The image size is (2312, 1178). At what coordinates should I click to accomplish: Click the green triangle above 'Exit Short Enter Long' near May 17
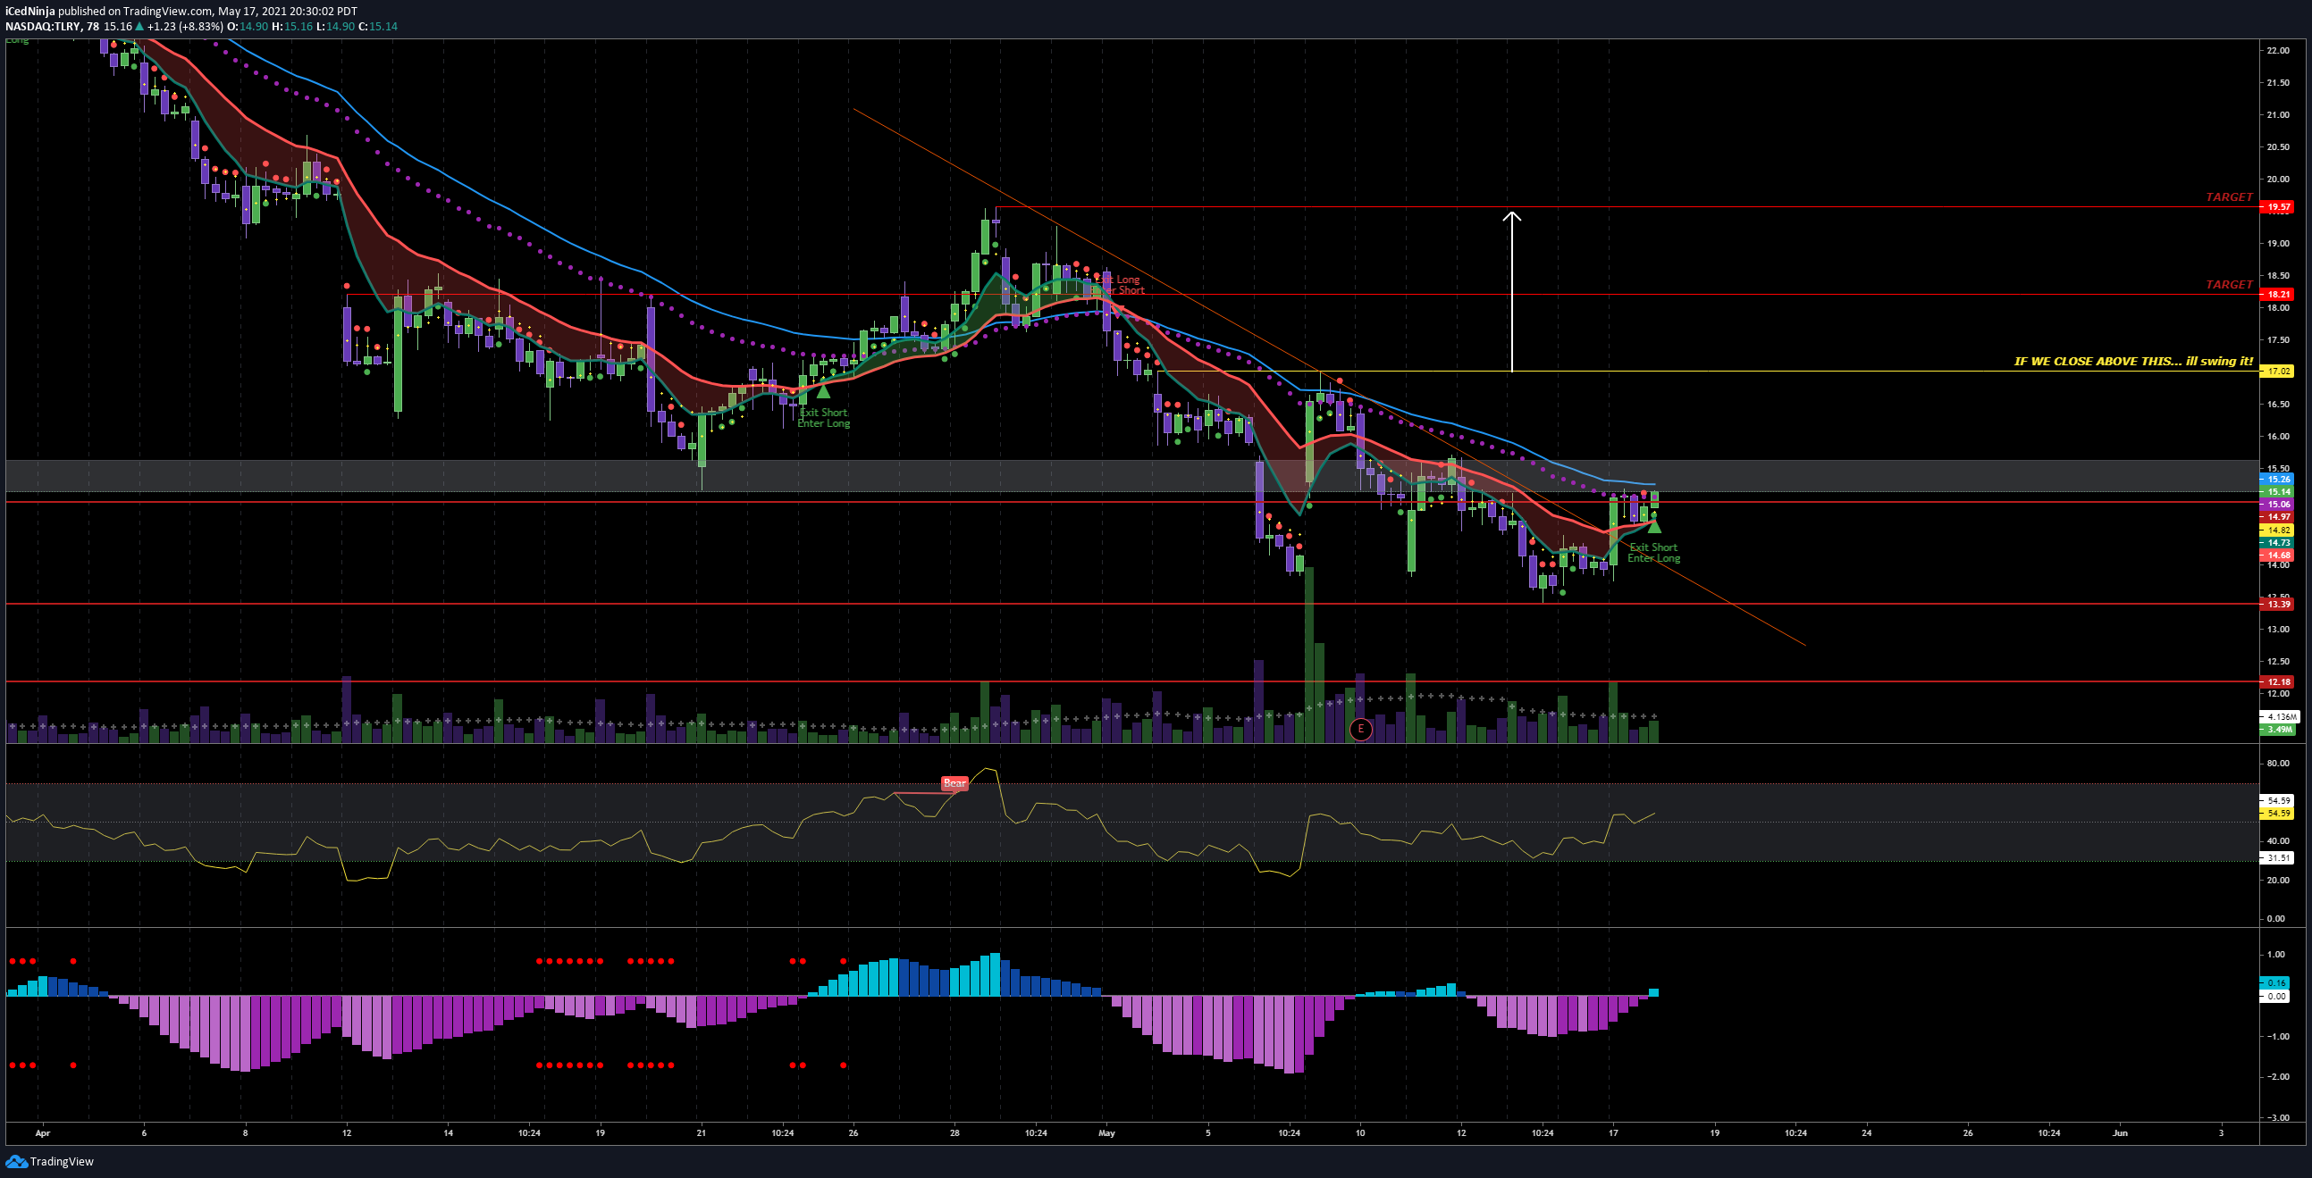click(x=1654, y=527)
